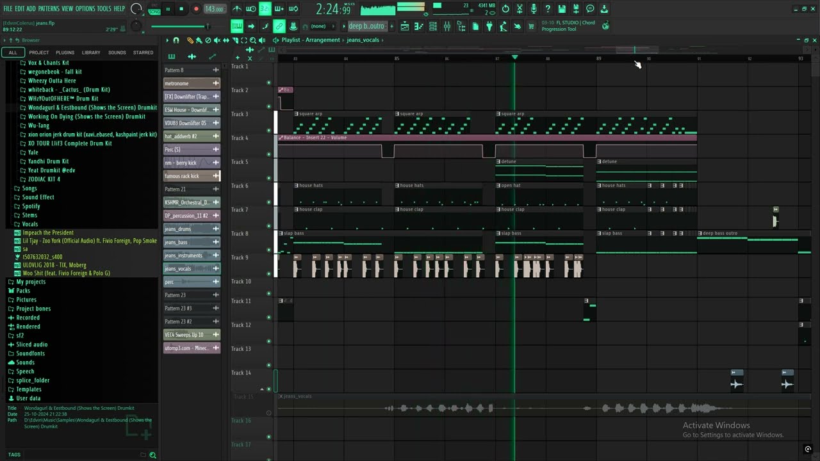Click the microphone one-click recording icon
Image resolution: width=820 pixels, height=461 pixels.
coord(534,9)
